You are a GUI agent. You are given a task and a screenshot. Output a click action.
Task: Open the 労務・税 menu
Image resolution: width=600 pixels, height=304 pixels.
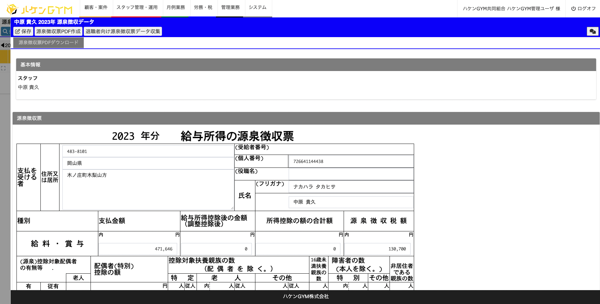(203, 7)
